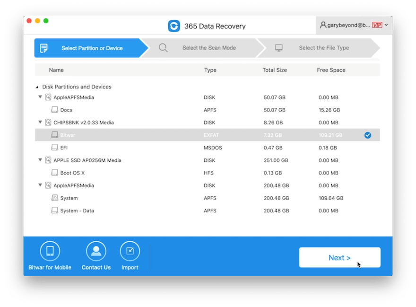Click the 365 Data Recovery title text
416x307 pixels.
pos(215,26)
